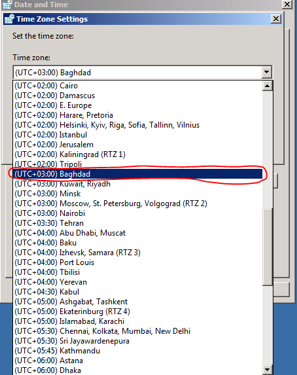Select (UTC+02:00) E. Europe
The width and height of the screenshot is (297, 375).
pyautogui.click(x=138, y=105)
